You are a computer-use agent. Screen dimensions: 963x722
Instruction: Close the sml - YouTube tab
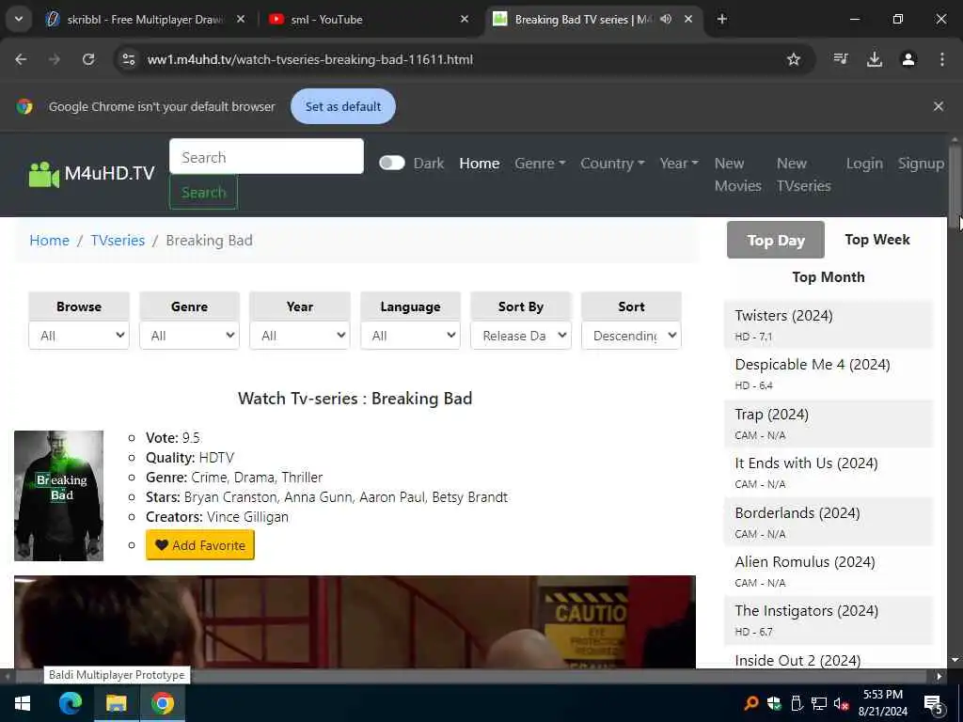coord(465,19)
